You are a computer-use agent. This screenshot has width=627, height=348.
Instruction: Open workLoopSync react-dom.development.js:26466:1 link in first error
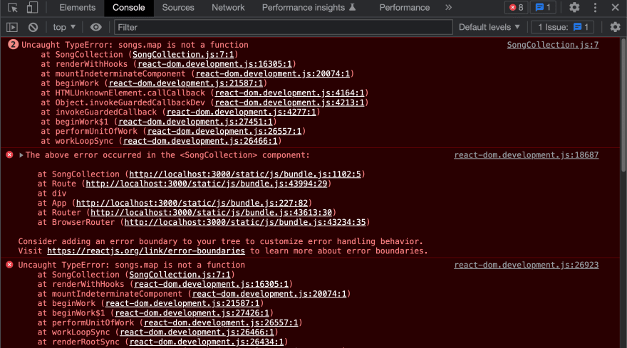(200, 141)
